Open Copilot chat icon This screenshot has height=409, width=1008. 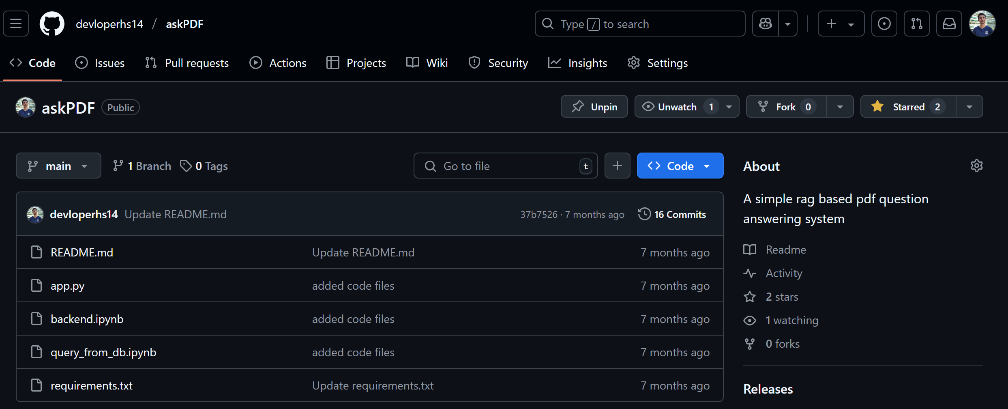(x=766, y=24)
